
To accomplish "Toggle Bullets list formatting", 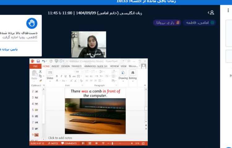I will pos(87,72).
